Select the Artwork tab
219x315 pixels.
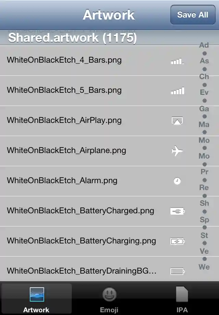36,299
